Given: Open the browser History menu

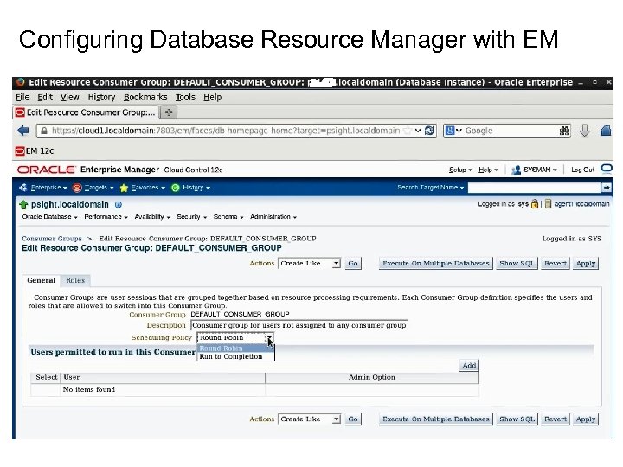Looking at the screenshot, I should tap(101, 97).
